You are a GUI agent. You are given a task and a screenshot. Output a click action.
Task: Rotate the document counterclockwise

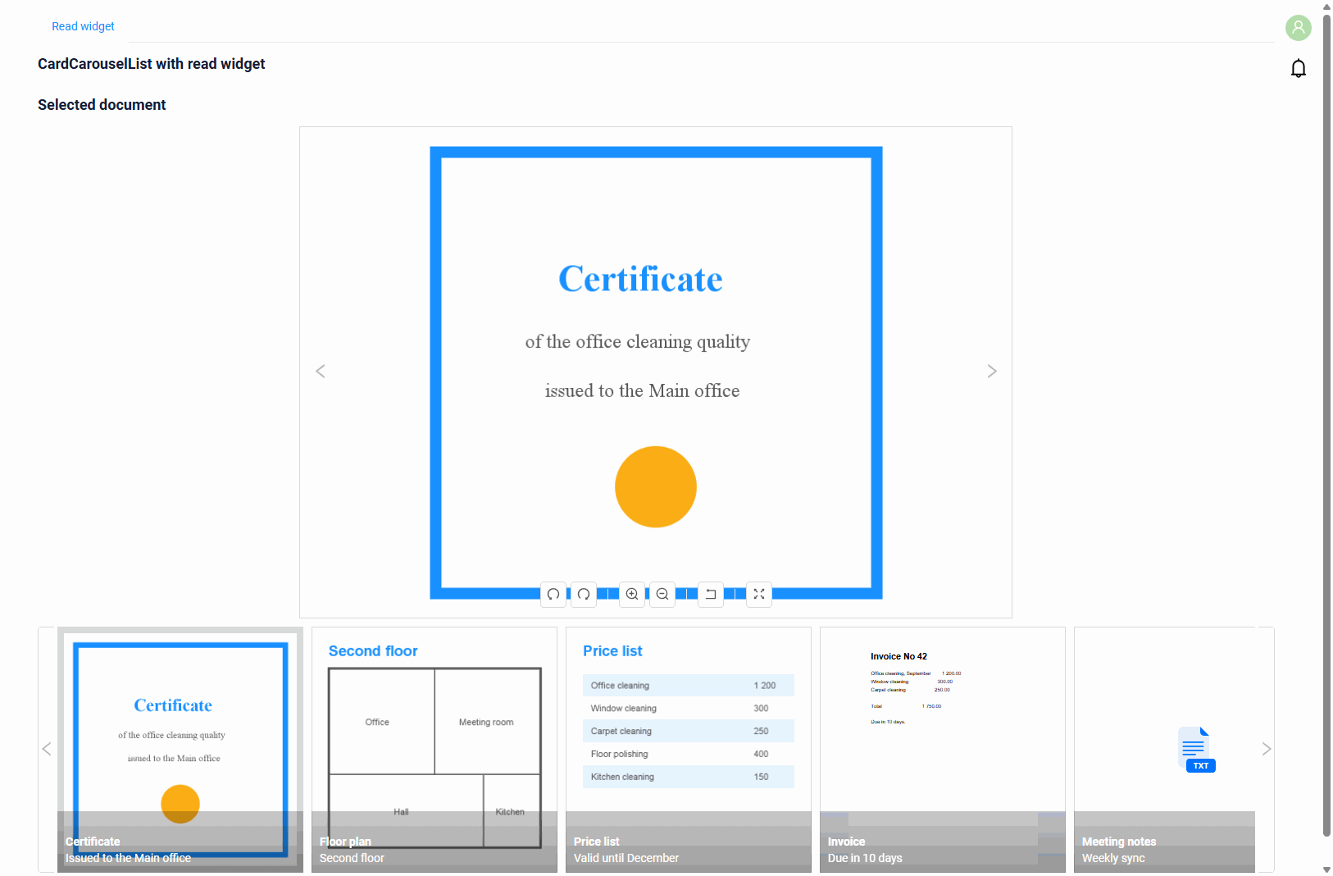click(553, 594)
